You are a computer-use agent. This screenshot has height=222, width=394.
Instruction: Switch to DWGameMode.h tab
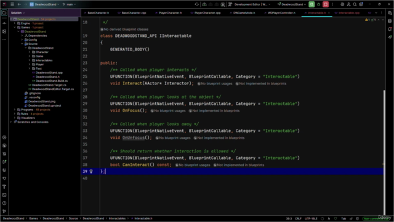[242, 13]
